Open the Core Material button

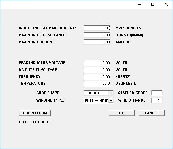tap(35, 113)
